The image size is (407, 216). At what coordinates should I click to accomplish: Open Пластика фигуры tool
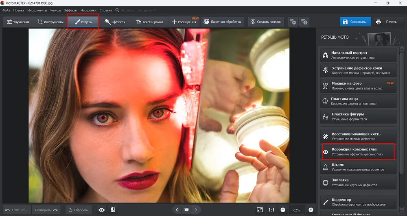(x=358, y=116)
